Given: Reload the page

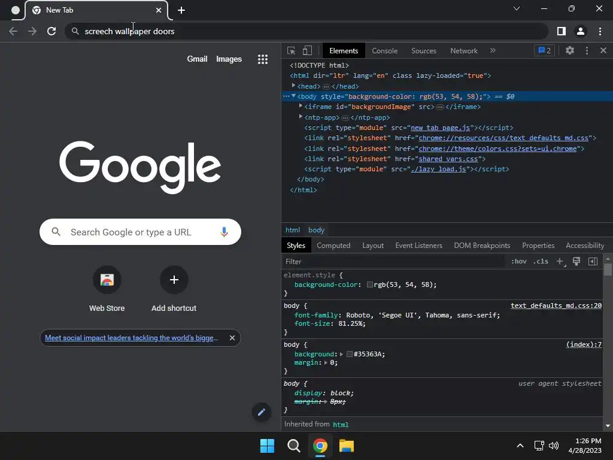Looking at the screenshot, I should (x=51, y=31).
